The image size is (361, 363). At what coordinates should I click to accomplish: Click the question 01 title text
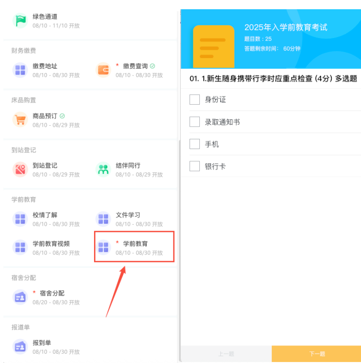[x=273, y=79]
